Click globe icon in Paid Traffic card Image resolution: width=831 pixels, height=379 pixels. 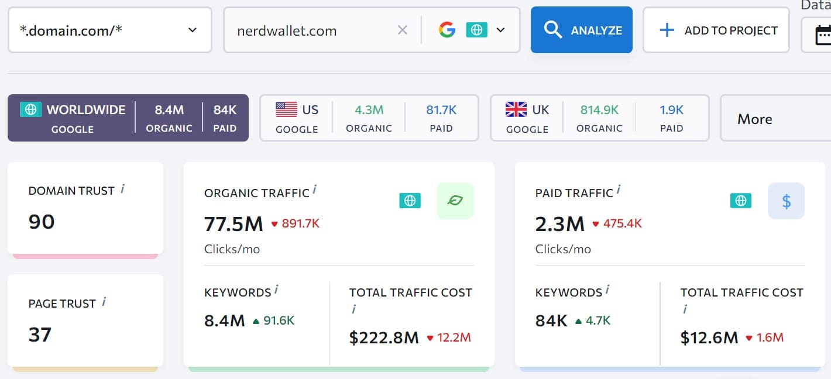(x=741, y=201)
